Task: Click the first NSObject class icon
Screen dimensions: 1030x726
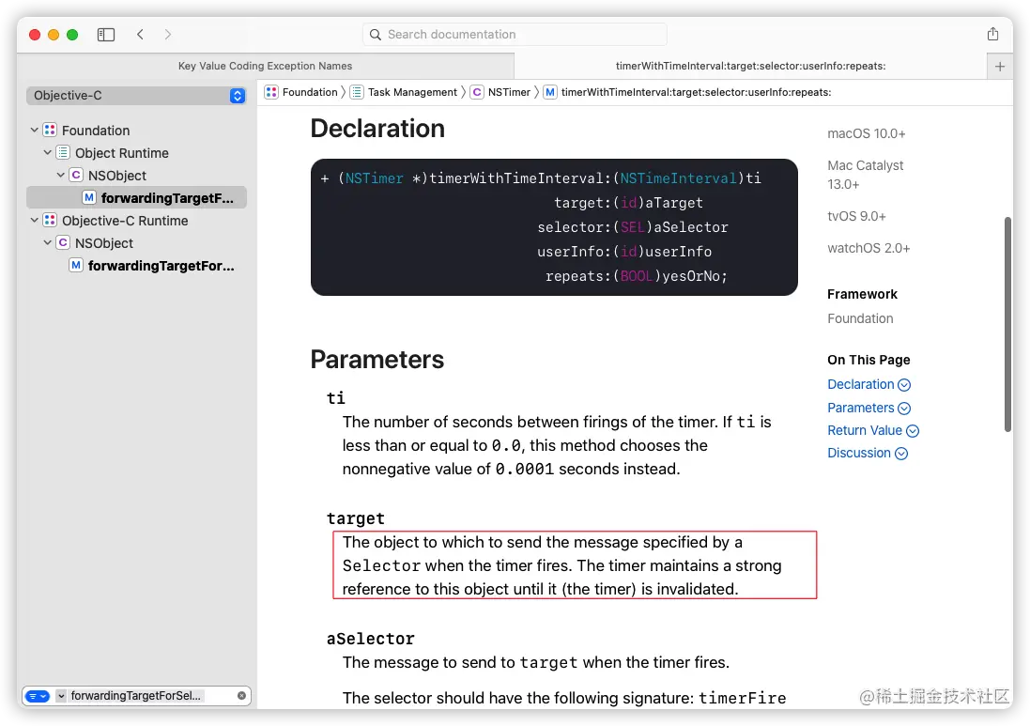Action: pos(75,175)
